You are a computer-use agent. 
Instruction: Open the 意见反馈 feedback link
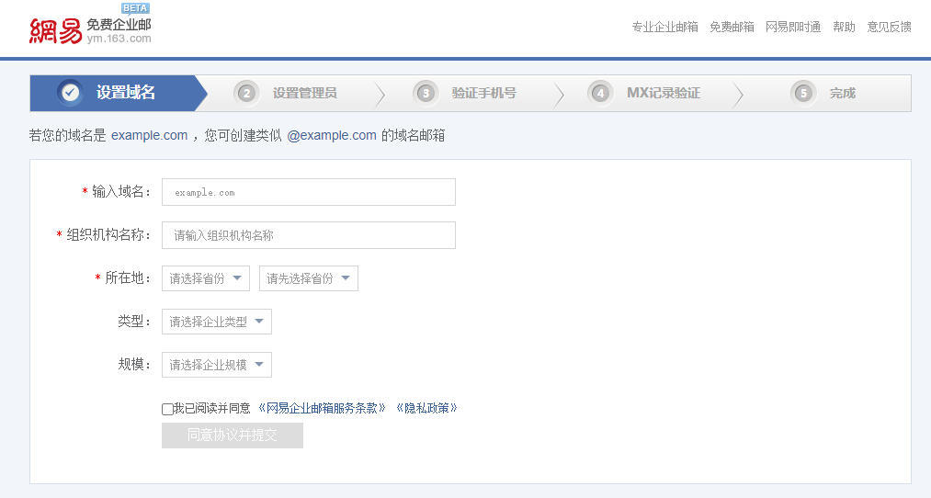[889, 27]
